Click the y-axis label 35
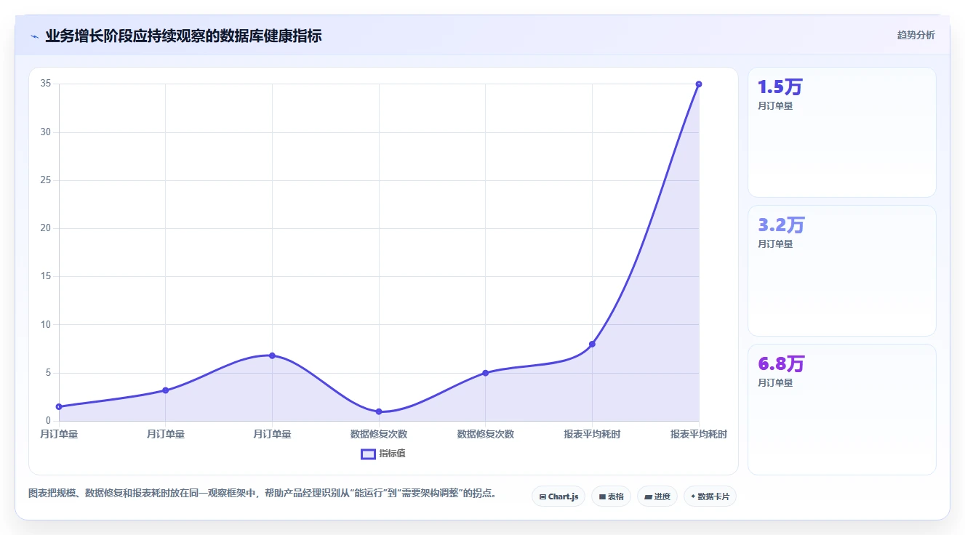The height and width of the screenshot is (535, 965). click(x=46, y=84)
